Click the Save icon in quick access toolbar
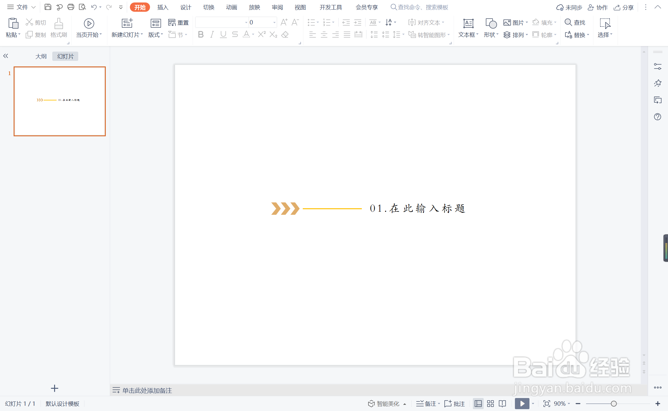668x411 pixels. pos(48,7)
